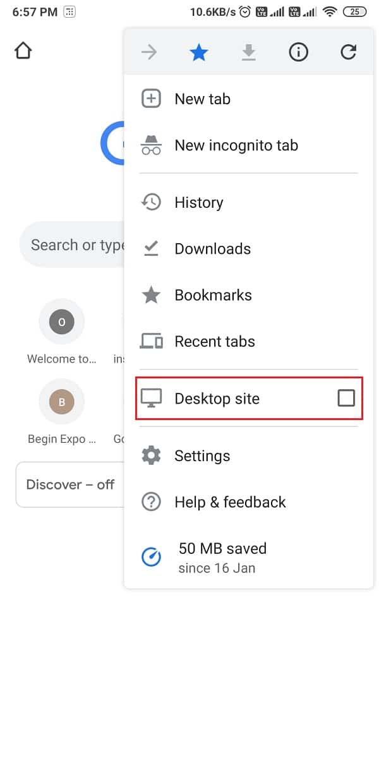This screenshot has height=758, width=379.
Task: View 50 MB saved data usage details
Action: point(222,548)
